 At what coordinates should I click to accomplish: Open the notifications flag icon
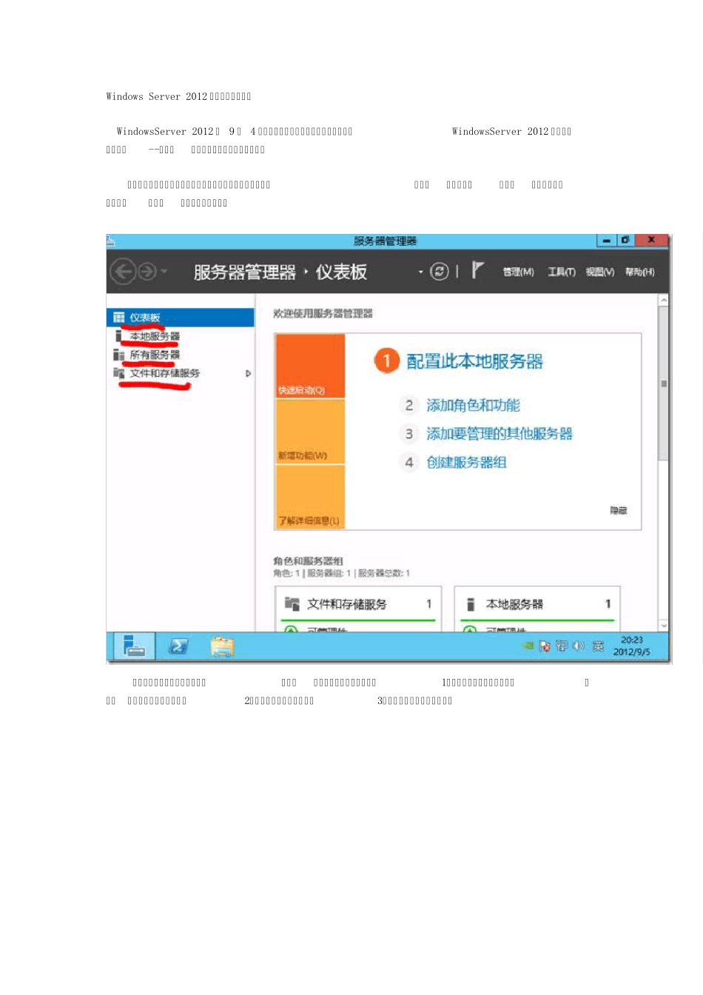click(478, 270)
